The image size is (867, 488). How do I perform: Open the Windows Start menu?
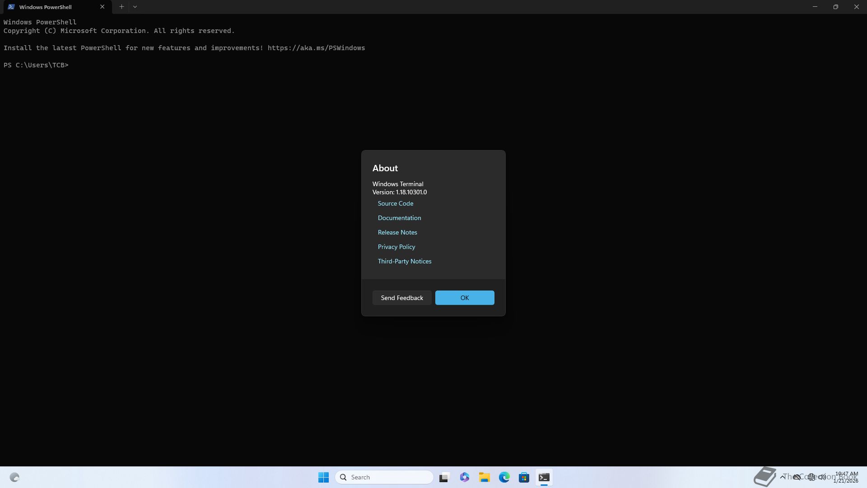click(x=323, y=477)
